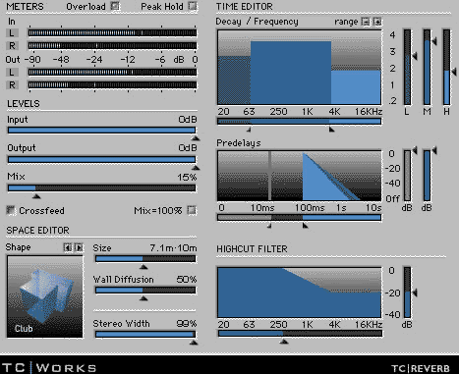
Task: Click the Input level slider handle
Action: 196,138
